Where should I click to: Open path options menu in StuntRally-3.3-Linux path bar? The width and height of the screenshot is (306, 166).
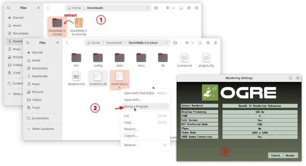[x=167, y=43]
